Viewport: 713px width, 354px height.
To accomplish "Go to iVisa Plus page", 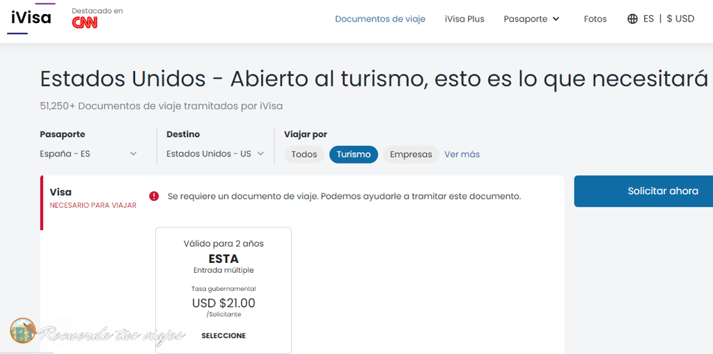I will 464,19.
